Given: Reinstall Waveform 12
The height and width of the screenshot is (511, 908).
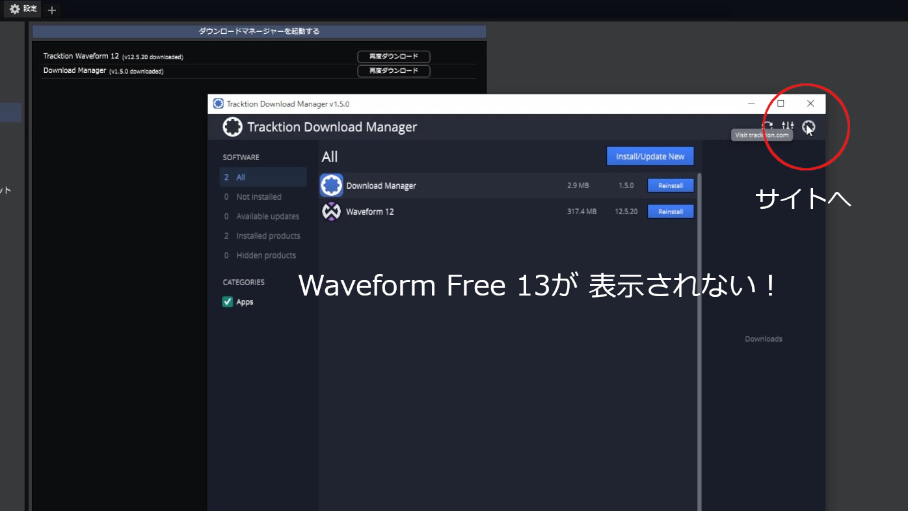Looking at the screenshot, I should (x=671, y=211).
